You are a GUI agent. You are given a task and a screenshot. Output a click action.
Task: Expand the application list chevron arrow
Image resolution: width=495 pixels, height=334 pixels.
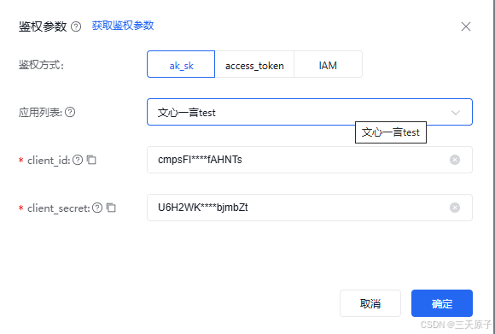(455, 113)
